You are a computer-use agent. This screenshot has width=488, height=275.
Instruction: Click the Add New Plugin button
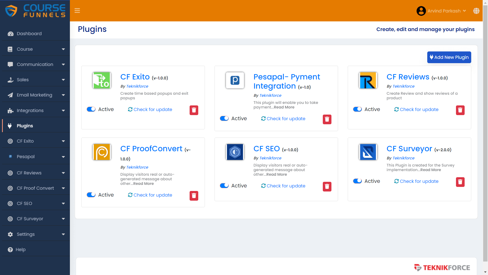click(x=449, y=57)
